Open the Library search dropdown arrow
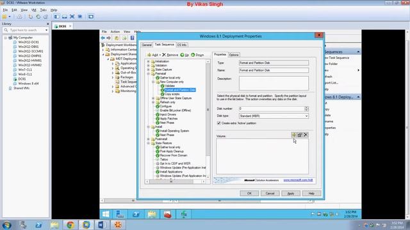This screenshot has width=410, height=230. [x=46, y=30]
